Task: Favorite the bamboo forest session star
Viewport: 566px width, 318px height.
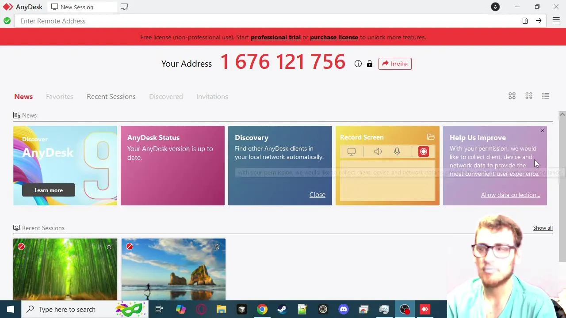Action: click(x=109, y=246)
